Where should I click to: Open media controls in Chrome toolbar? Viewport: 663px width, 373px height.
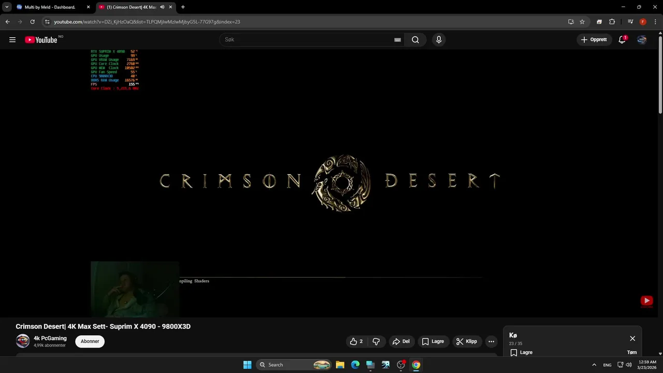pos(630,22)
